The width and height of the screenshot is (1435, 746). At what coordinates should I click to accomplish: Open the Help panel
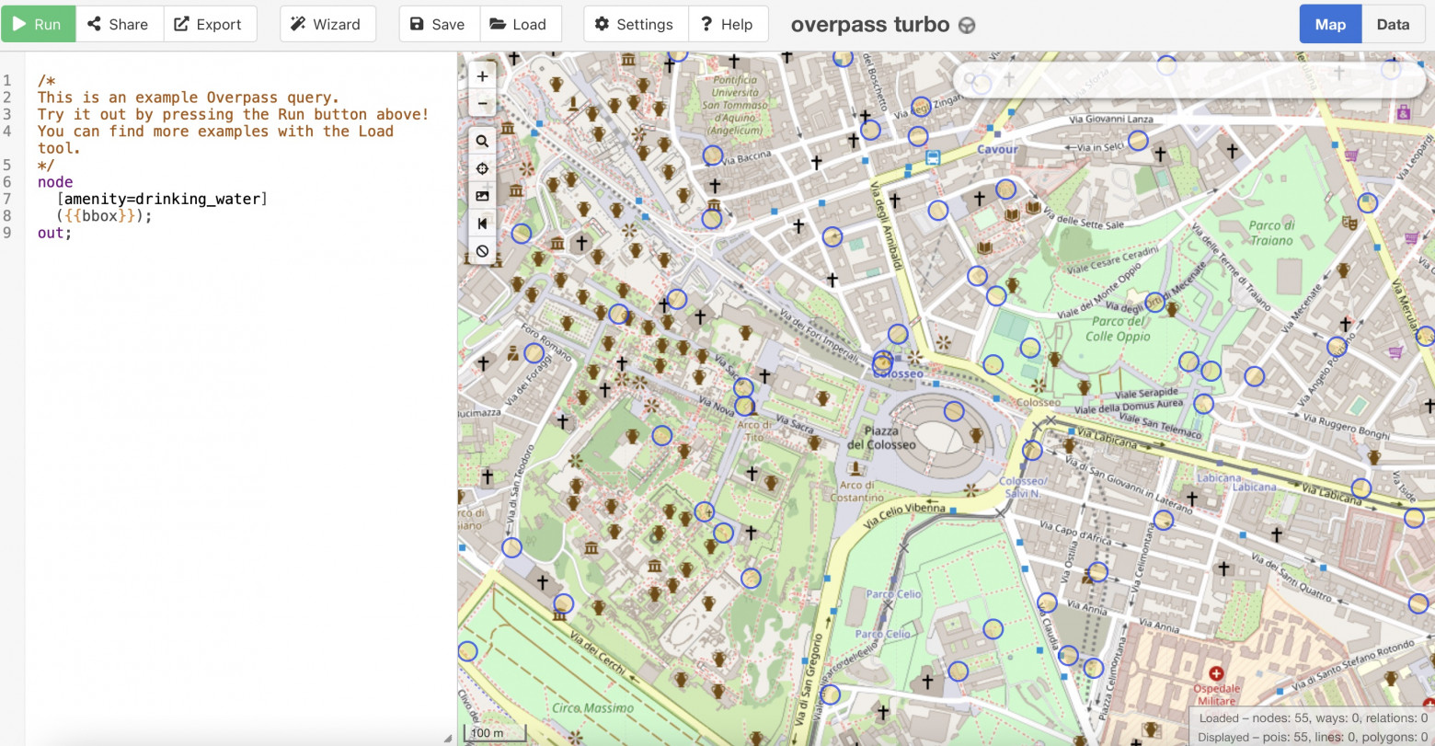pos(727,24)
